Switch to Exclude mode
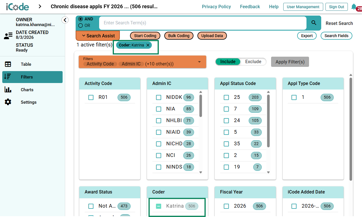This screenshot has width=362, height=217. click(x=253, y=62)
